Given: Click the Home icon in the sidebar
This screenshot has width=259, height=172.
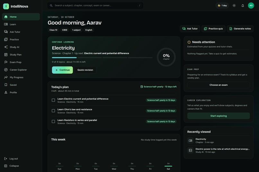Looking at the screenshot, I should pos(6,17).
